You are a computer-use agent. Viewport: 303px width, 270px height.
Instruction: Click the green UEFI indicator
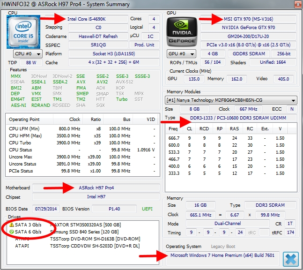pos(147,209)
